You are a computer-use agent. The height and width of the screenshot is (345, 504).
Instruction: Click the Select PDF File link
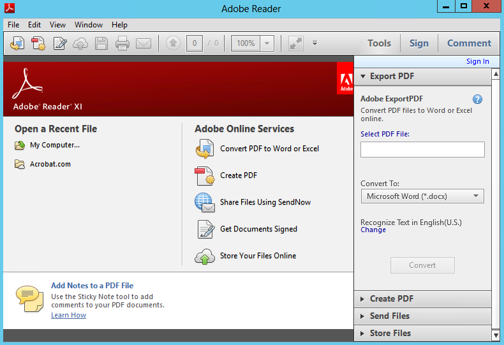tap(385, 134)
